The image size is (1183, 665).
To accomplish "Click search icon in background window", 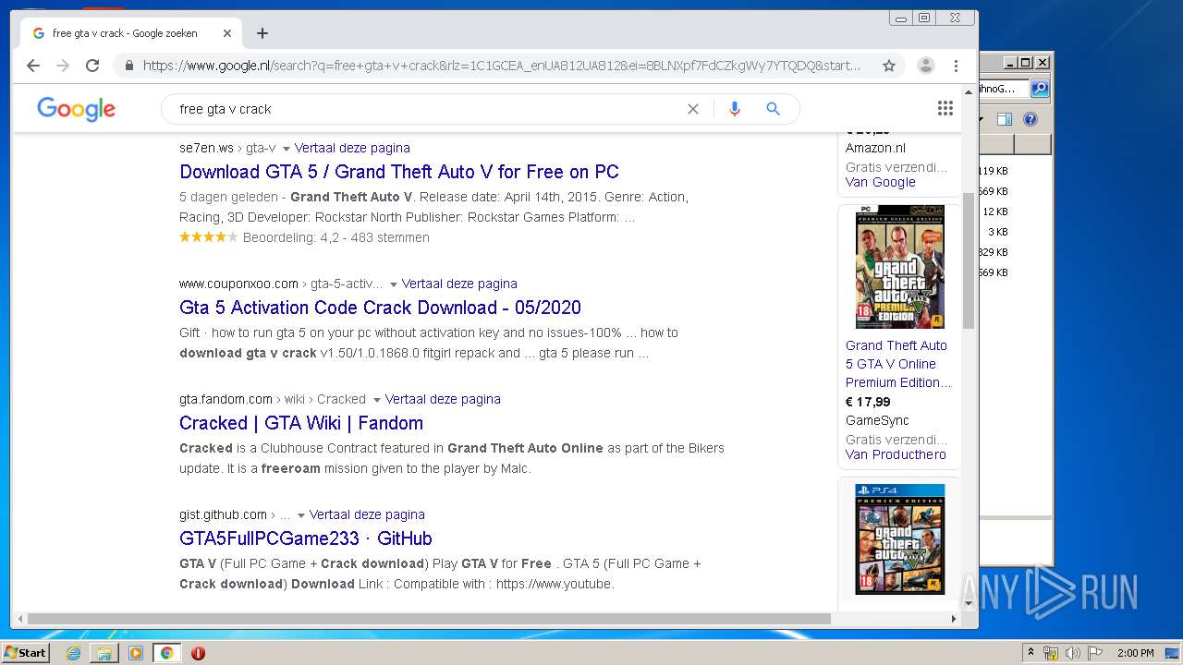I will 1040,89.
